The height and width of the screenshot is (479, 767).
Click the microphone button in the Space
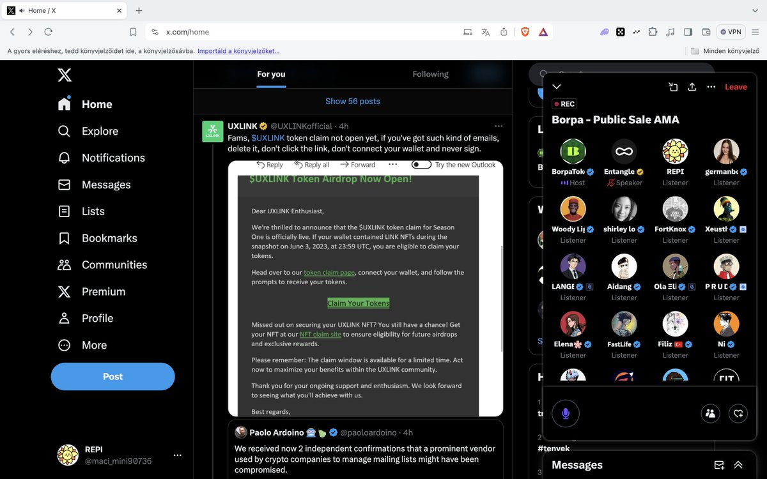point(565,413)
